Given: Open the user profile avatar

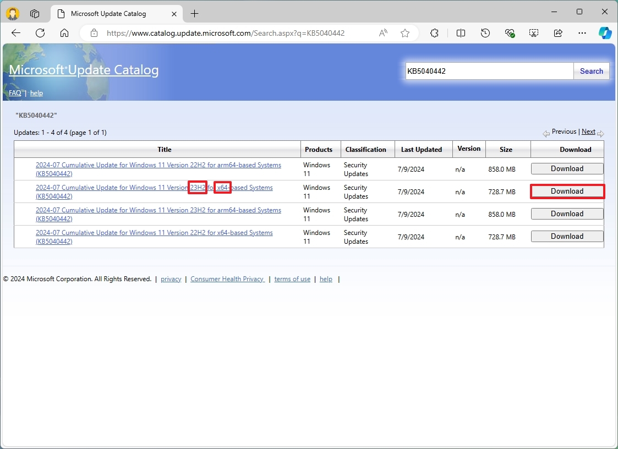Looking at the screenshot, I should [x=13, y=13].
